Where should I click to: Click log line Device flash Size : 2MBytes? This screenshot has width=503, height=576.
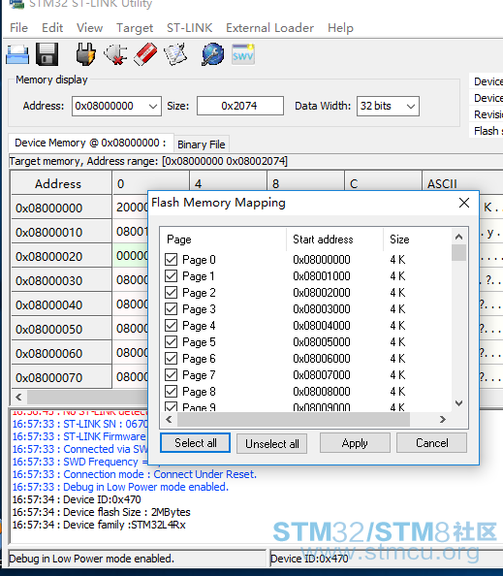102,512
